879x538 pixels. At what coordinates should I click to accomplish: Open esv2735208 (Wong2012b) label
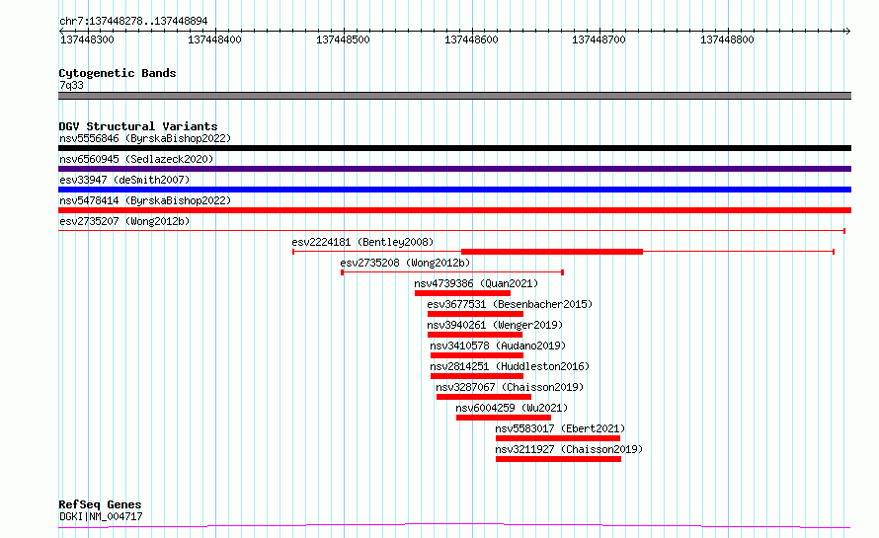click(x=405, y=263)
